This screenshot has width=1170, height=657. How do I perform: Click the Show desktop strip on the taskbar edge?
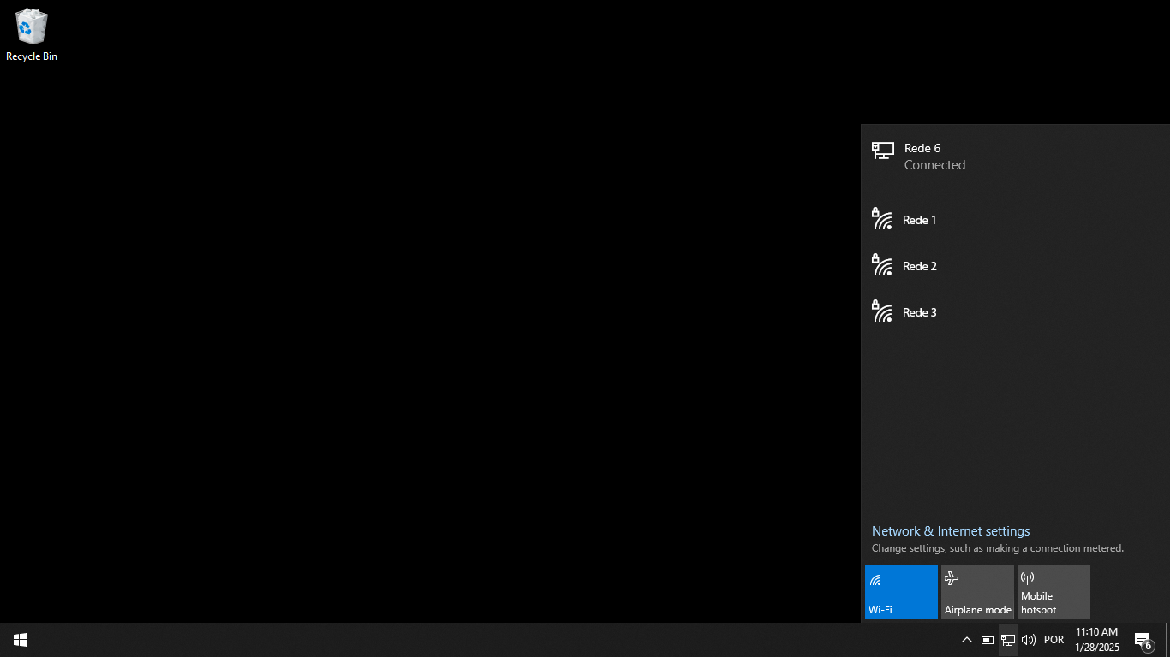click(x=1167, y=640)
